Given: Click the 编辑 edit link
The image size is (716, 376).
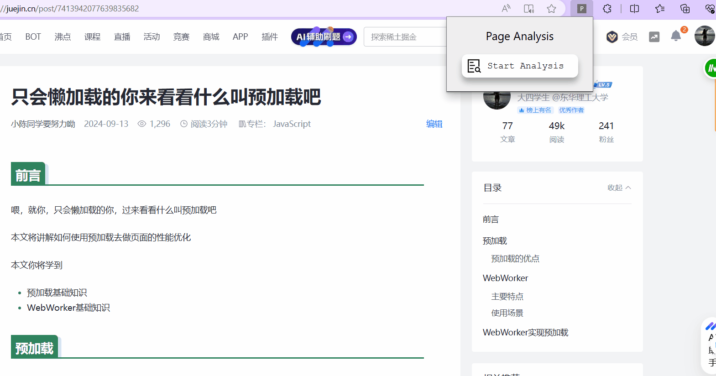Looking at the screenshot, I should pos(434,124).
